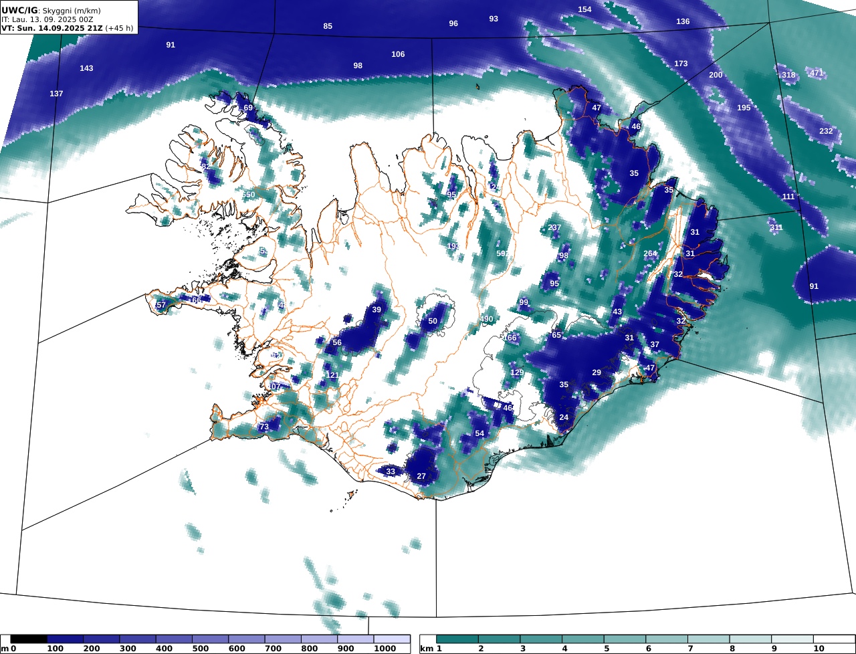Click the visibility value 650 in the northwest
Screen dimensions: 856x654
248,194
